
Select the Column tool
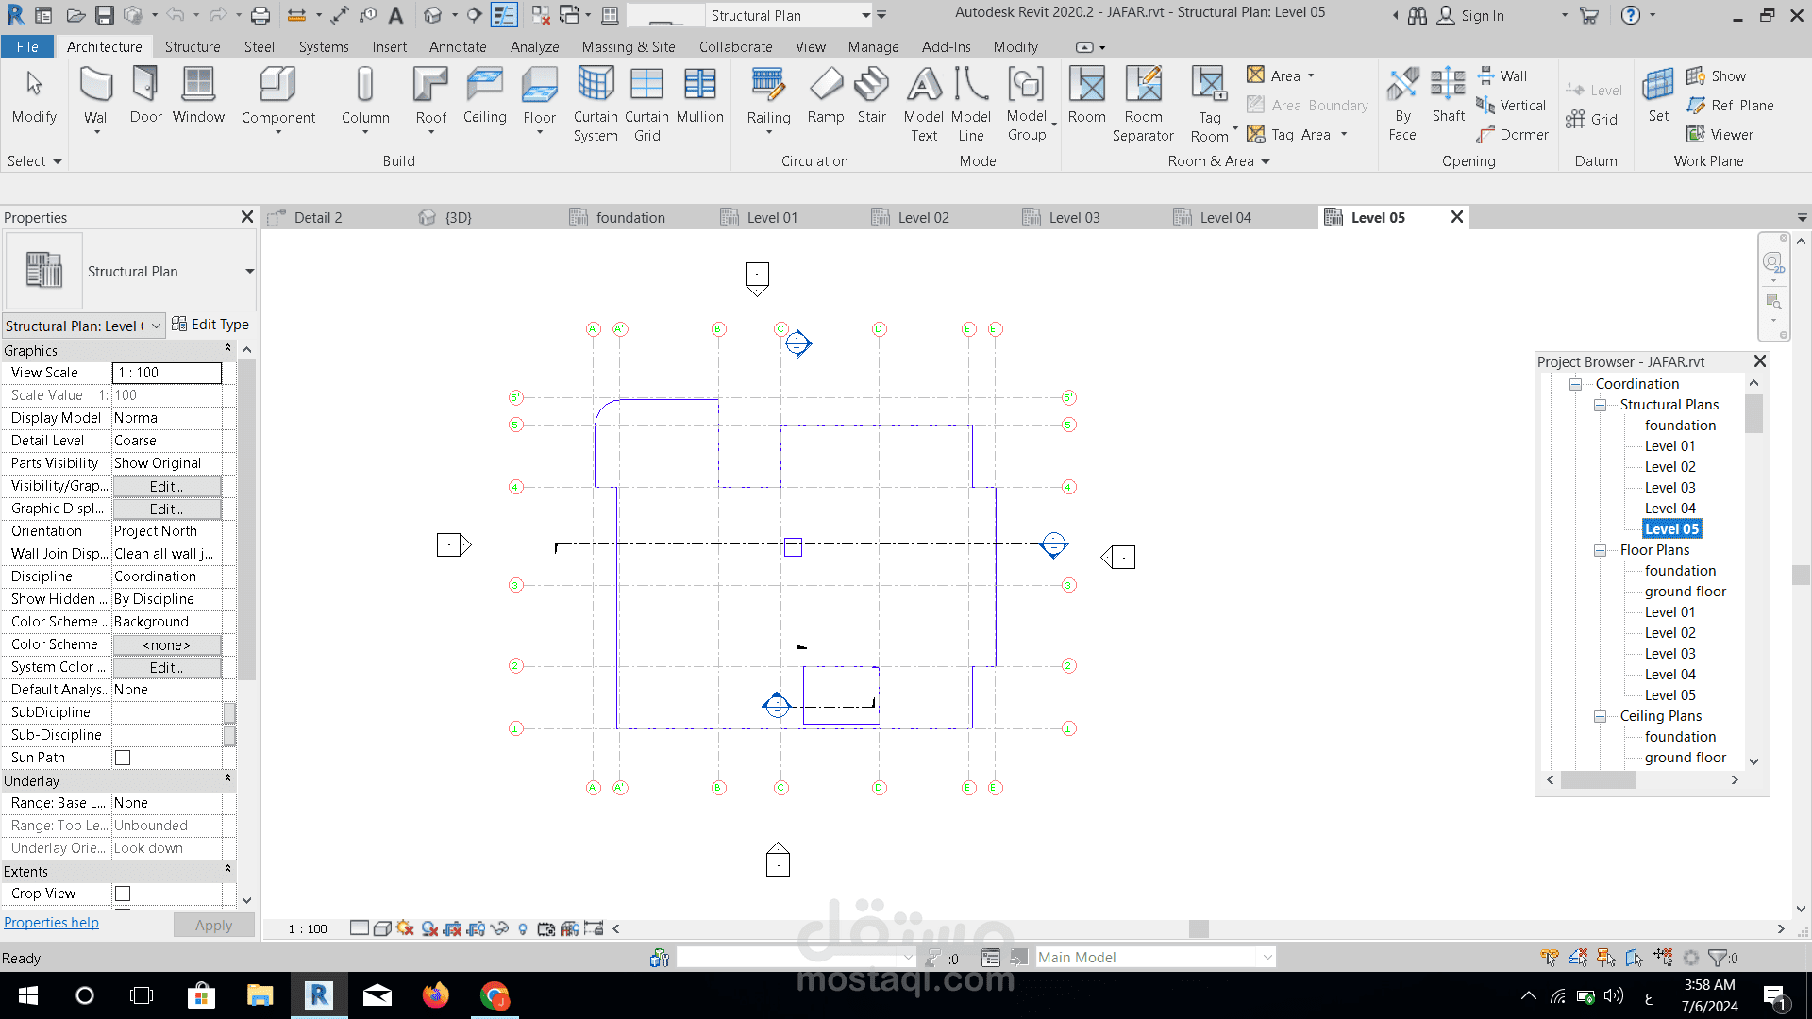(x=365, y=98)
